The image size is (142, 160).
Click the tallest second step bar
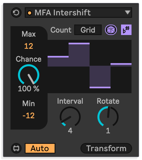[79, 55]
